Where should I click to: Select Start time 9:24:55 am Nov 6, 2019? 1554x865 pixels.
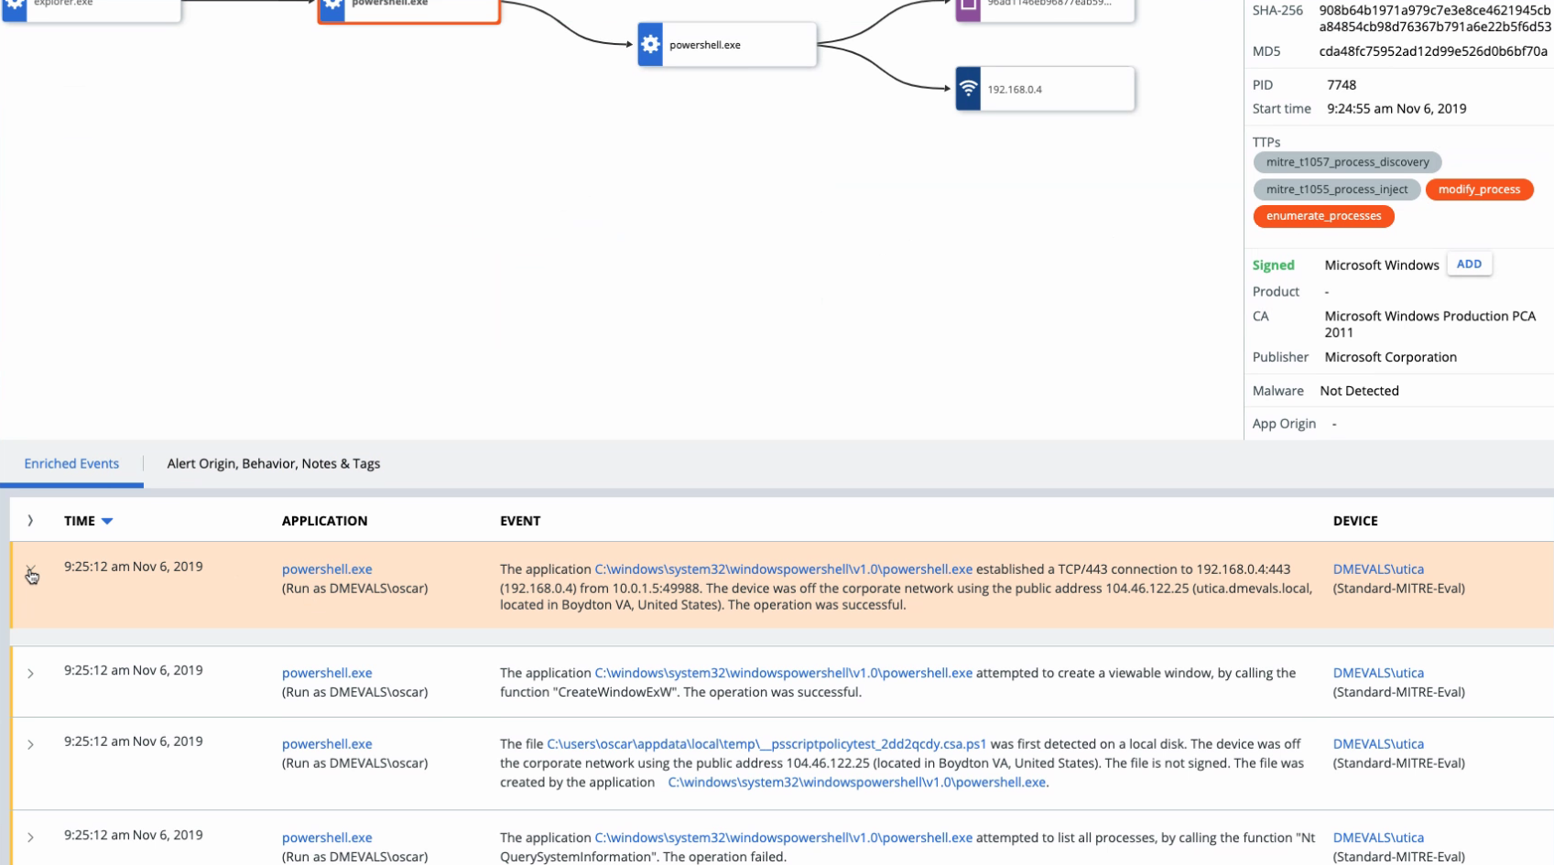pos(1396,109)
